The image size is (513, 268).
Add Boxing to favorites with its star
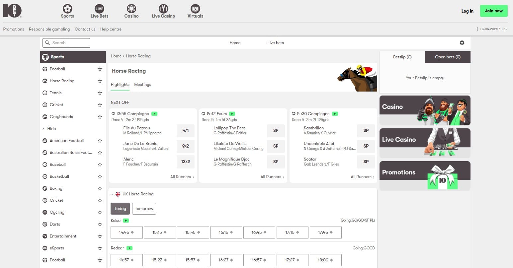click(100, 188)
